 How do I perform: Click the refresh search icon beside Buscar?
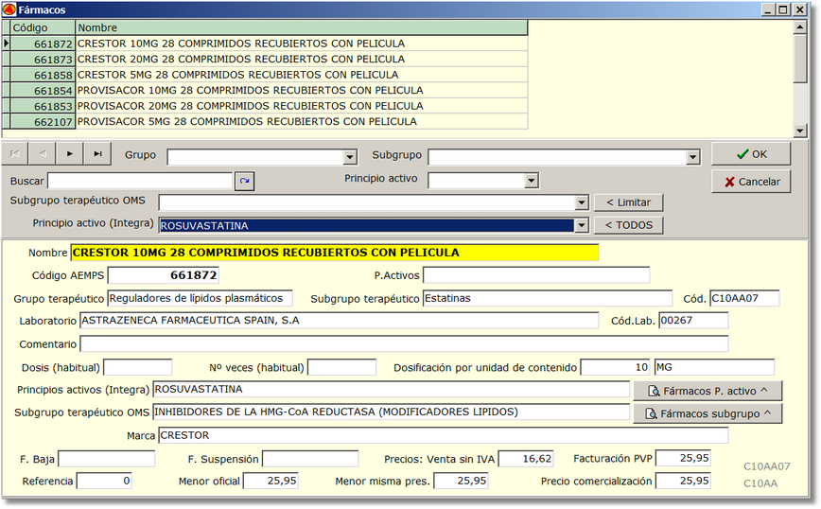[x=245, y=182]
